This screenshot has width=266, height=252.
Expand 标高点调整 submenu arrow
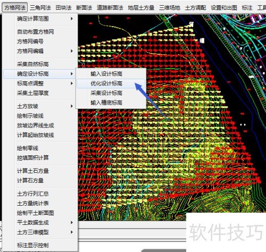[72, 83]
